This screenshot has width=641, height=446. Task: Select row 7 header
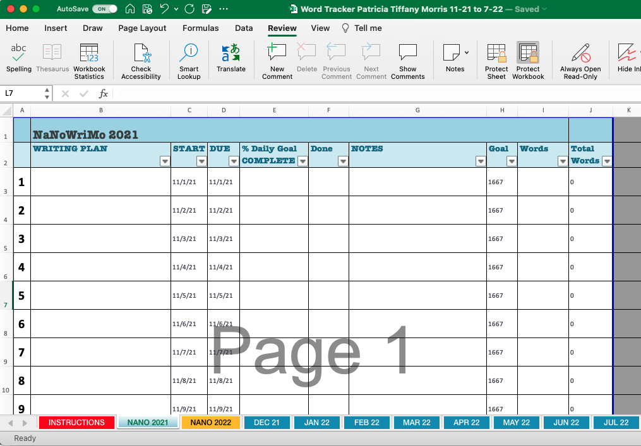pos(6,295)
